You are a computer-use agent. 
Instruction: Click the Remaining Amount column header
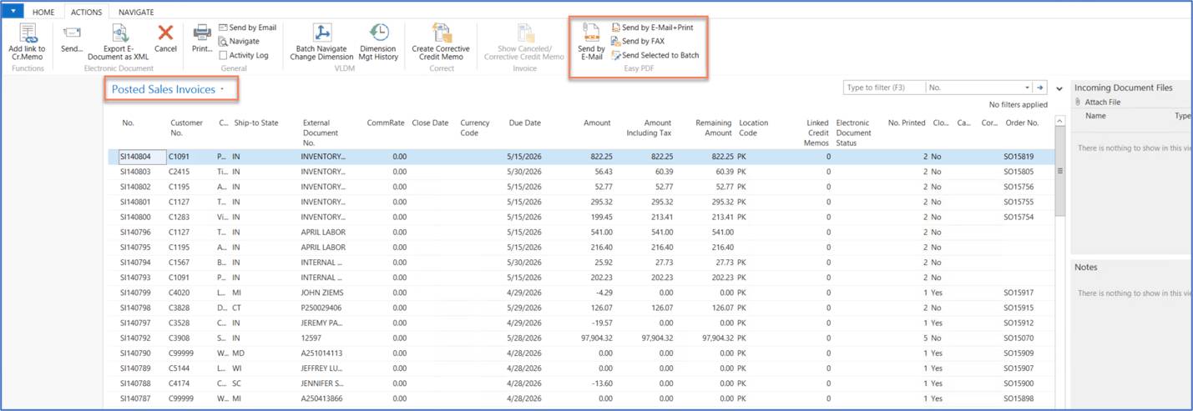click(714, 128)
